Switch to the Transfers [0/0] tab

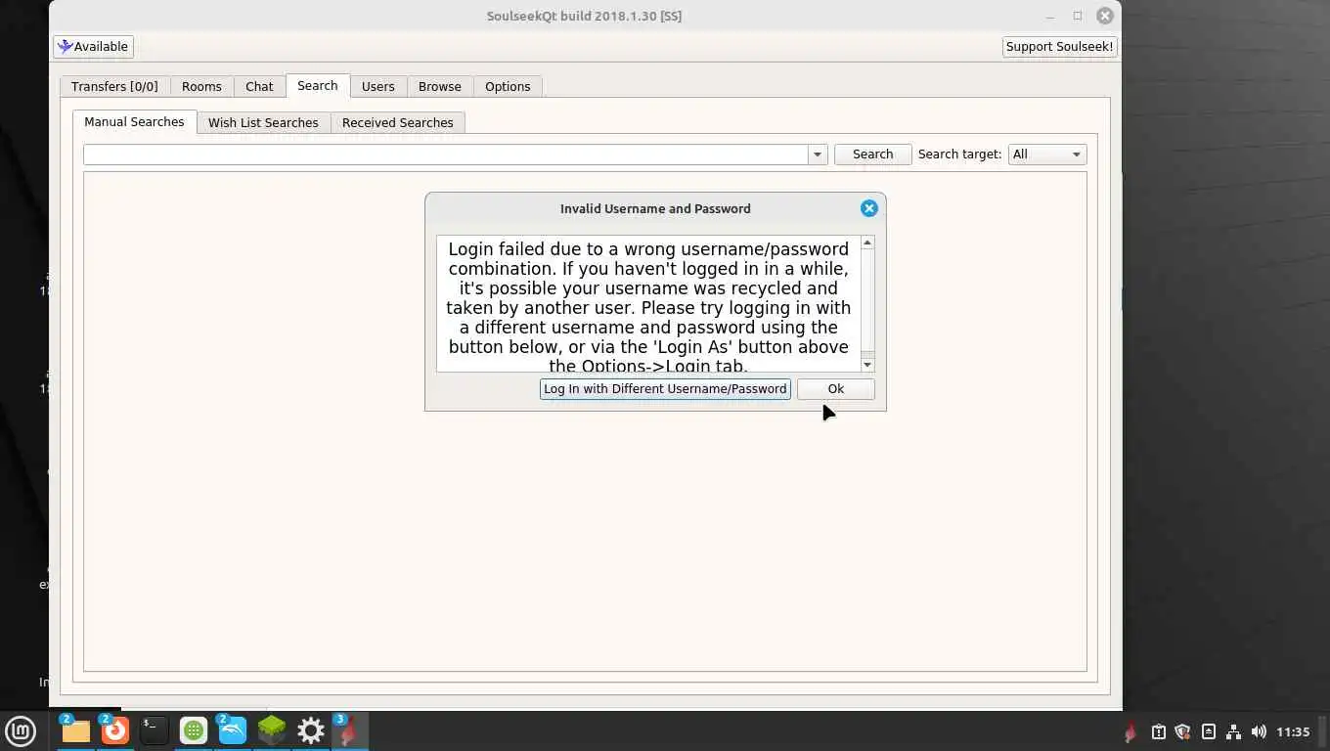pos(114,86)
